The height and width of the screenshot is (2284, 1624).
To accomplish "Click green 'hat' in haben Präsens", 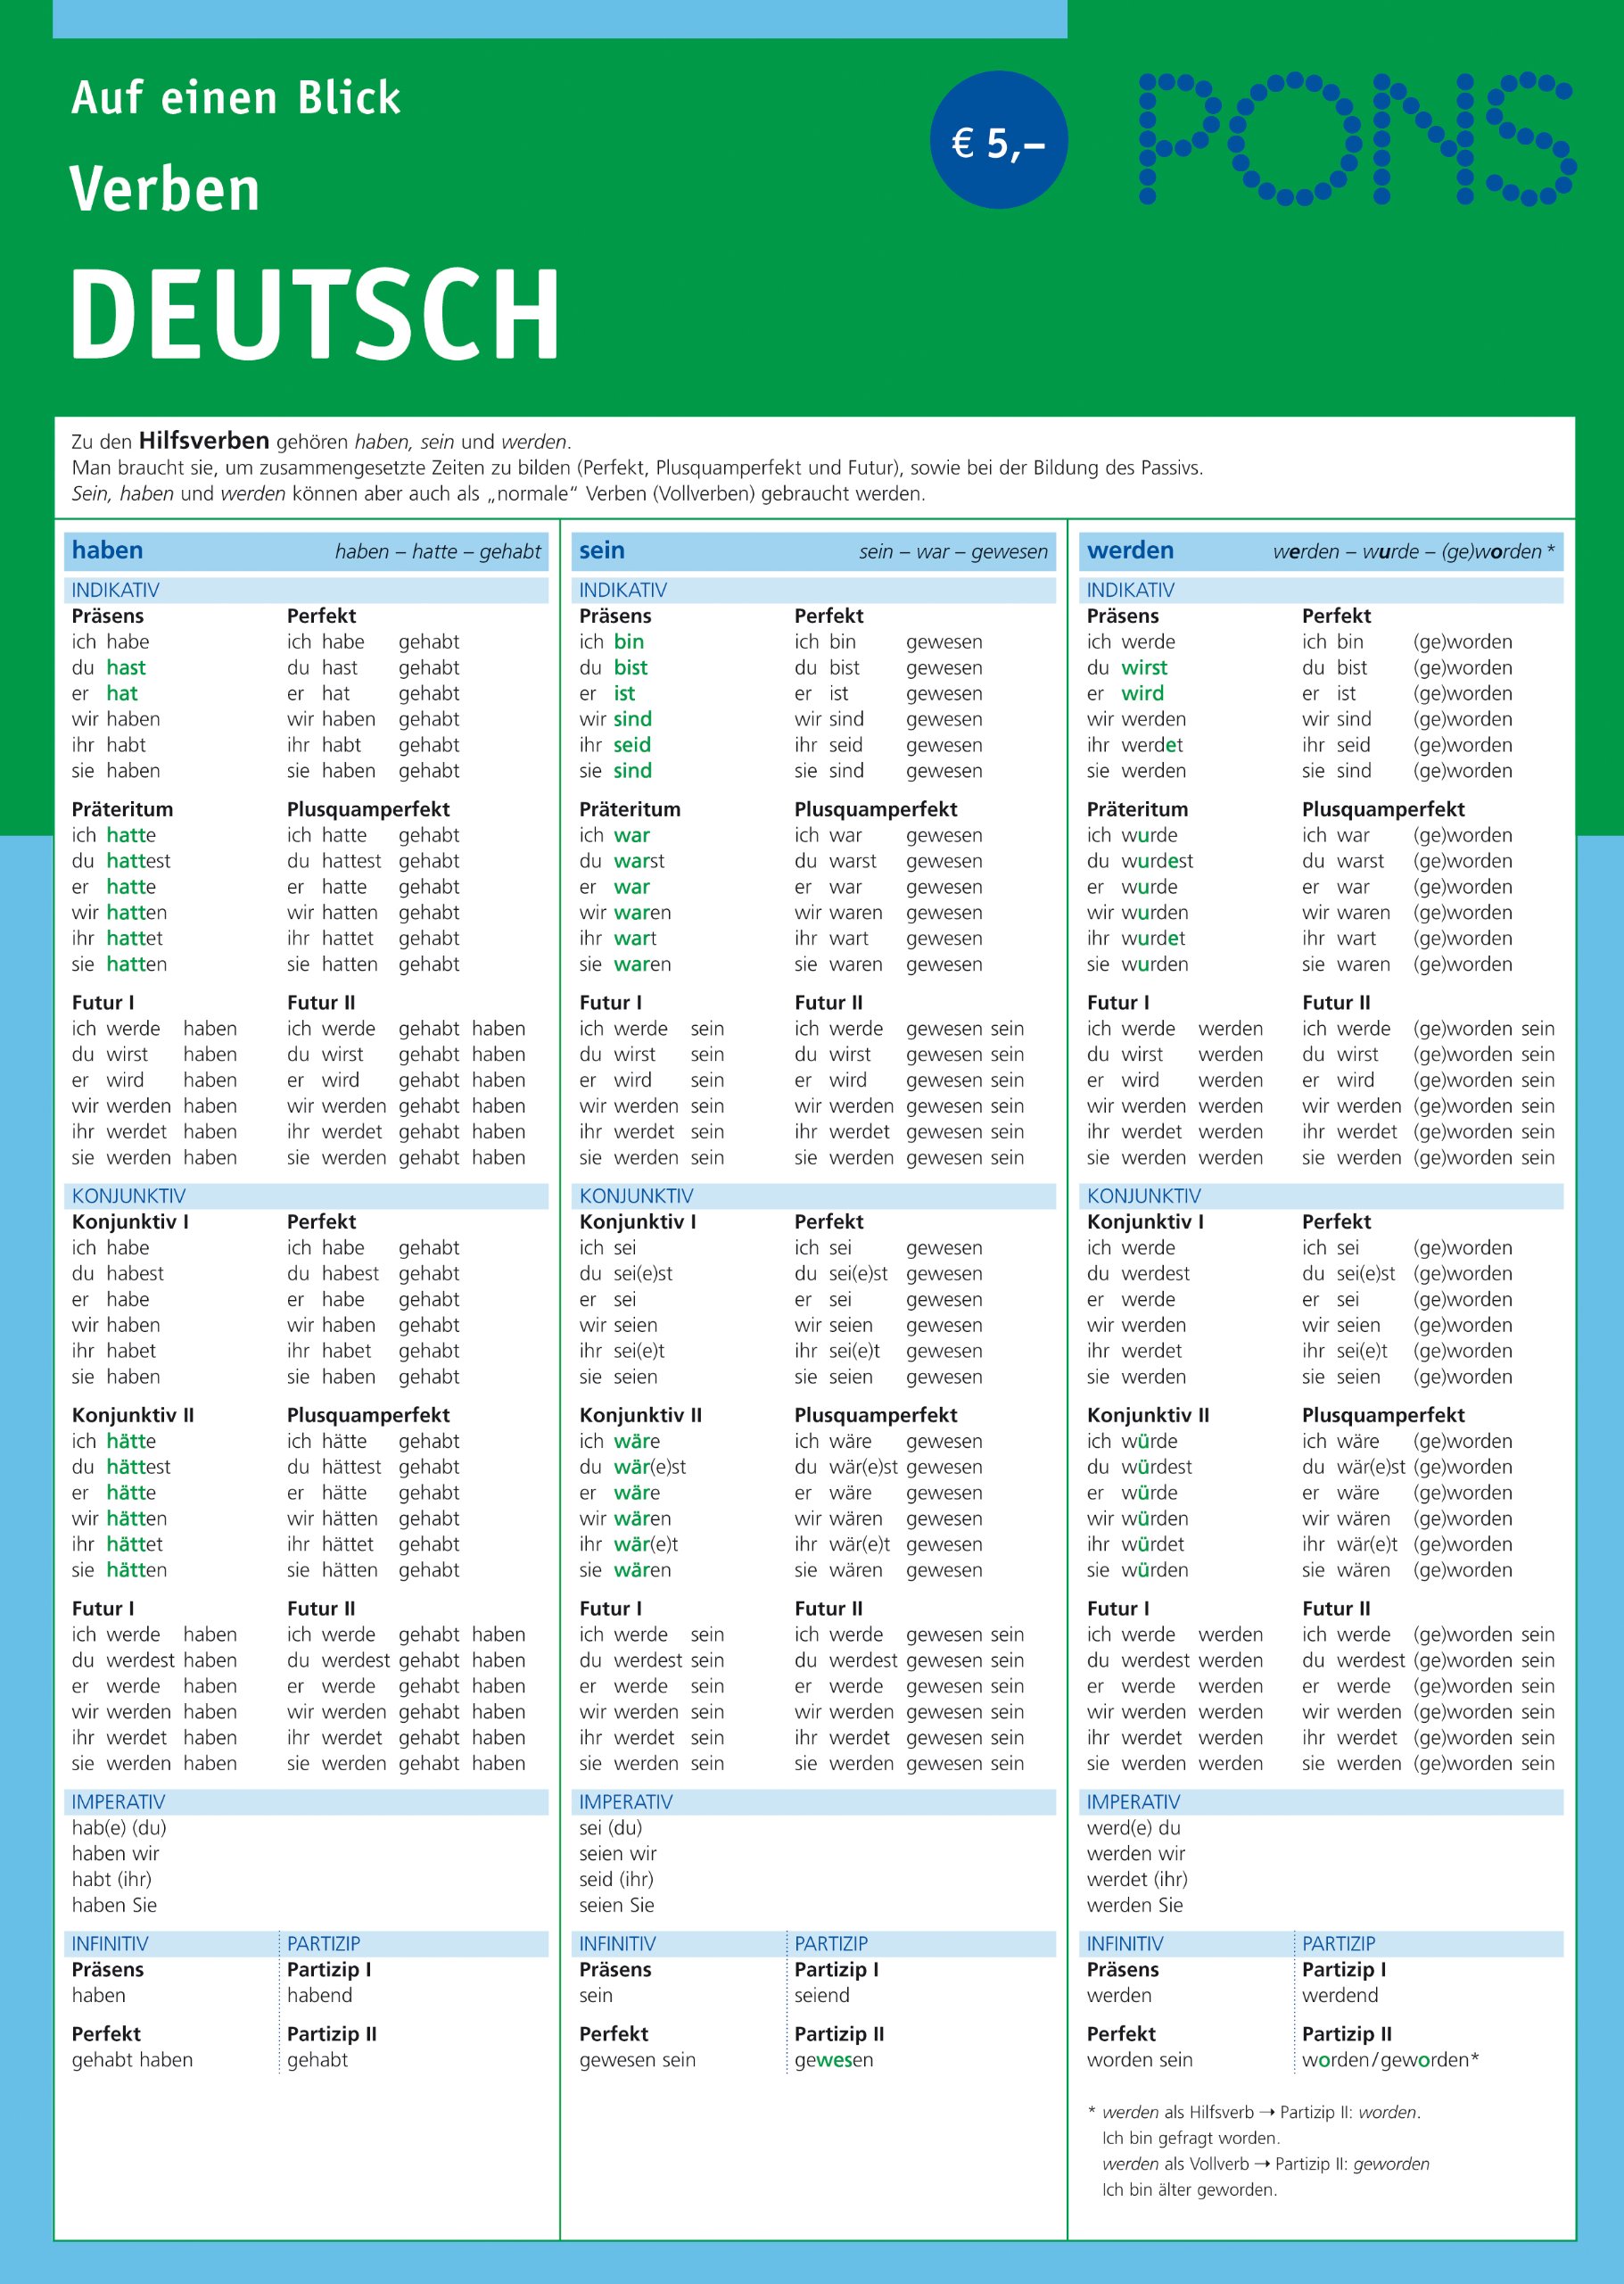I will (x=122, y=693).
